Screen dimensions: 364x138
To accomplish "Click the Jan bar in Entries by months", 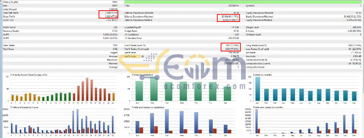I will [x=258, y=89].
